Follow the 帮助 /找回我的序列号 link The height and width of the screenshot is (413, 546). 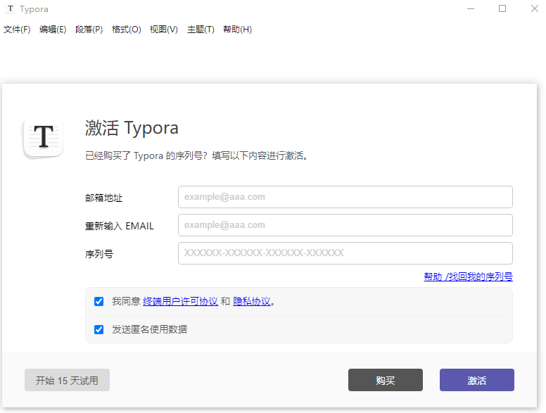coord(468,277)
